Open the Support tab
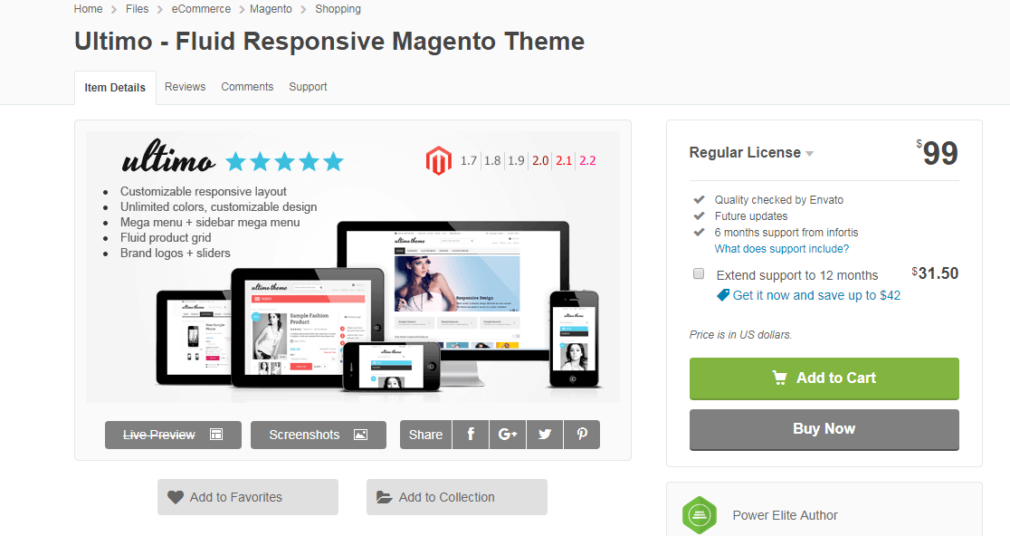 (x=308, y=87)
